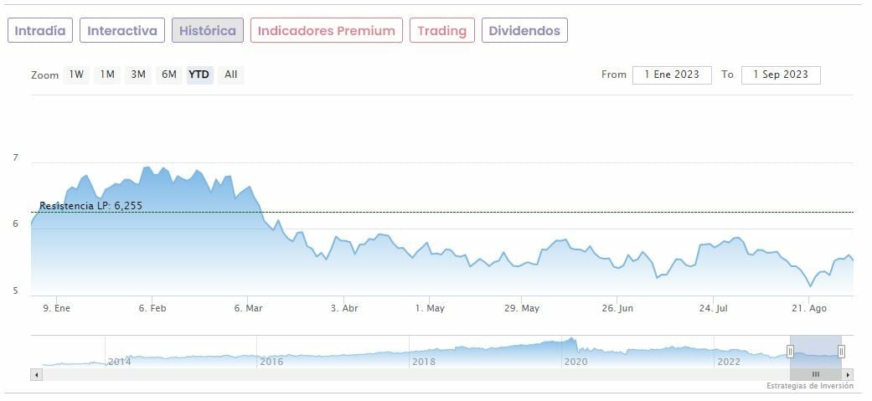The width and height of the screenshot is (872, 401).
Task: Show the Dividendos tab
Action: (524, 31)
